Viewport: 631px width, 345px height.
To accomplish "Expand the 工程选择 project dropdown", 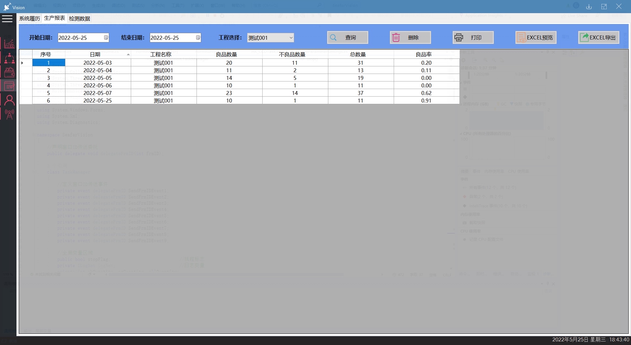I will pyautogui.click(x=291, y=38).
